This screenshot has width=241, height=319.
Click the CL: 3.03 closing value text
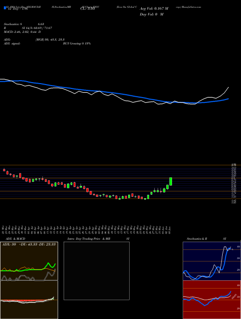pos(87,9)
